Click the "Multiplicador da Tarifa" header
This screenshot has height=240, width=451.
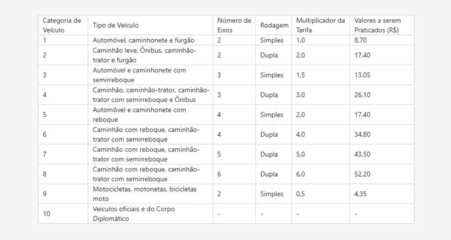coord(320,25)
